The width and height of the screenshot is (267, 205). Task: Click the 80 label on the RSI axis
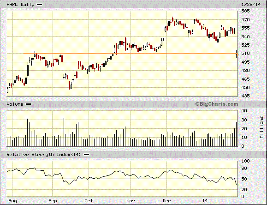(x=244, y=169)
